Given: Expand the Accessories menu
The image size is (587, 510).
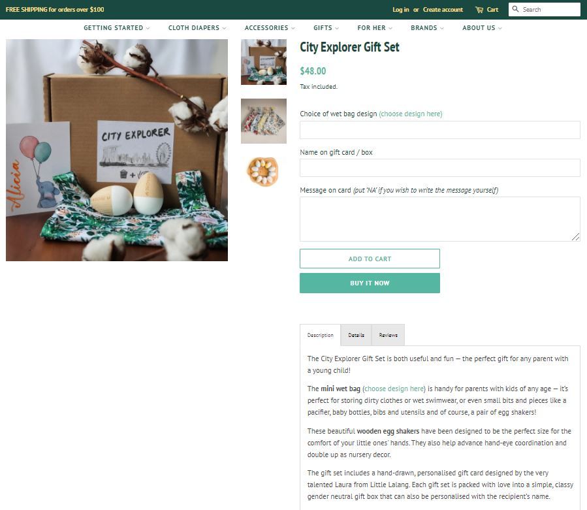Looking at the screenshot, I should pos(270,28).
